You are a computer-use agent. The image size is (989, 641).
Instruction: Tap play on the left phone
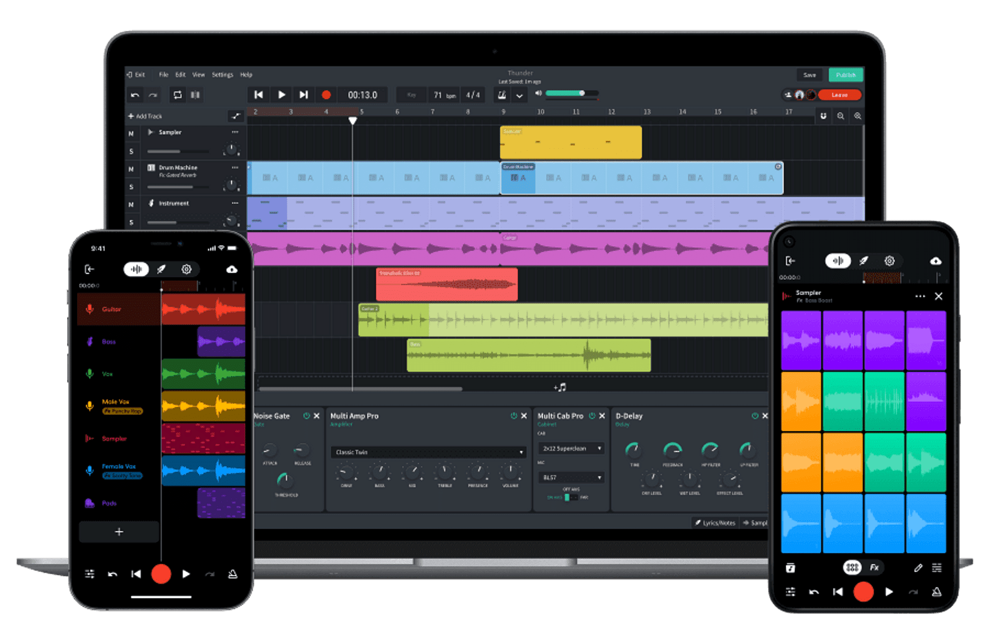pyautogui.click(x=186, y=574)
